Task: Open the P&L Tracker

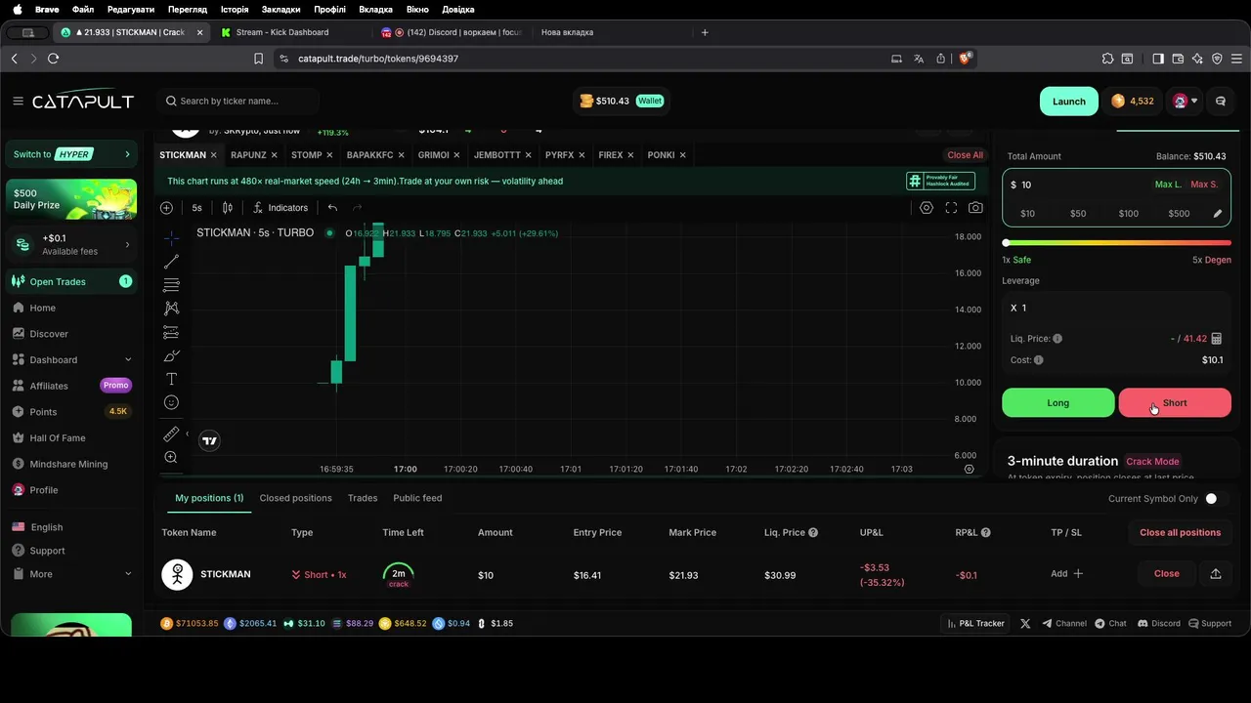Action: click(976, 623)
